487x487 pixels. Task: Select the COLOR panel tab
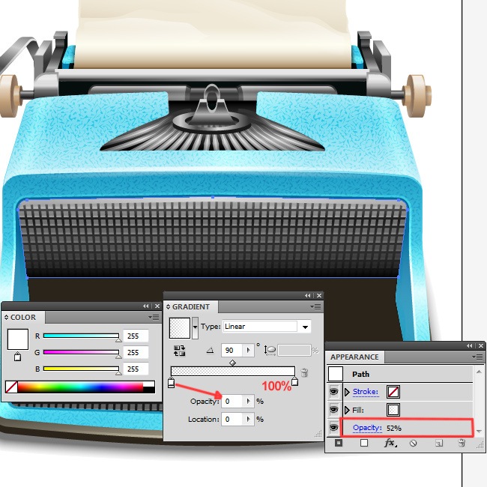(x=23, y=318)
